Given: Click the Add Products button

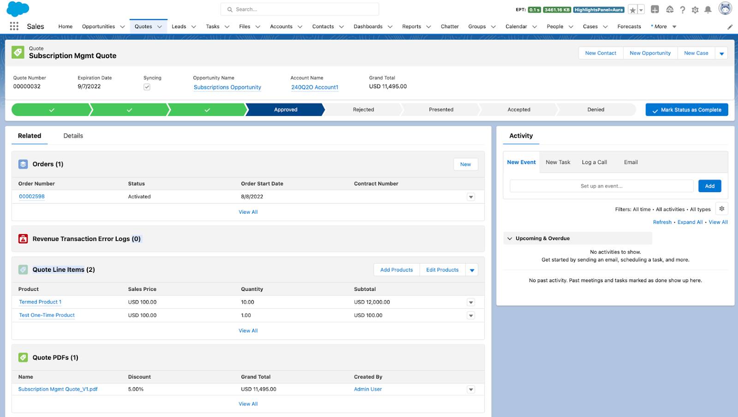Looking at the screenshot, I should pyautogui.click(x=397, y=270).
